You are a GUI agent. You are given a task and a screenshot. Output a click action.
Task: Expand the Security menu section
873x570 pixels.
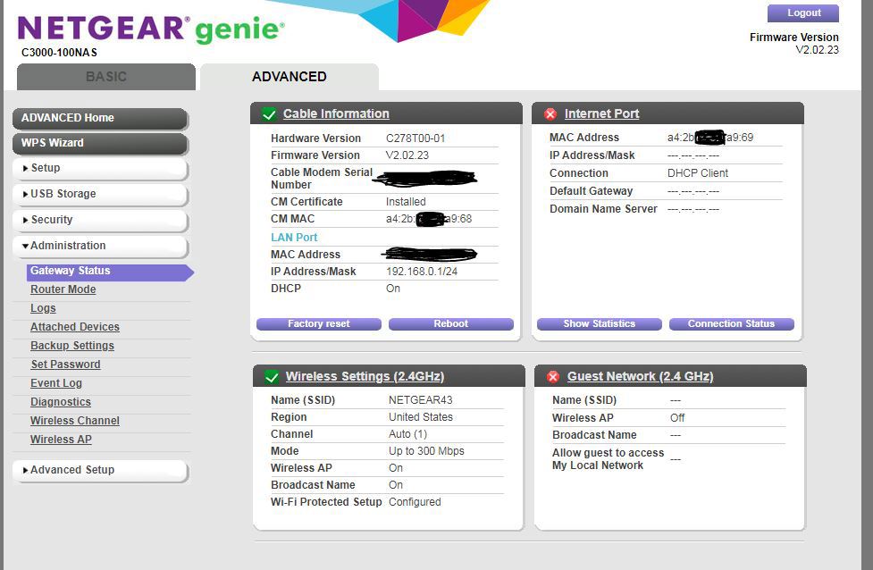coord(100,220)
